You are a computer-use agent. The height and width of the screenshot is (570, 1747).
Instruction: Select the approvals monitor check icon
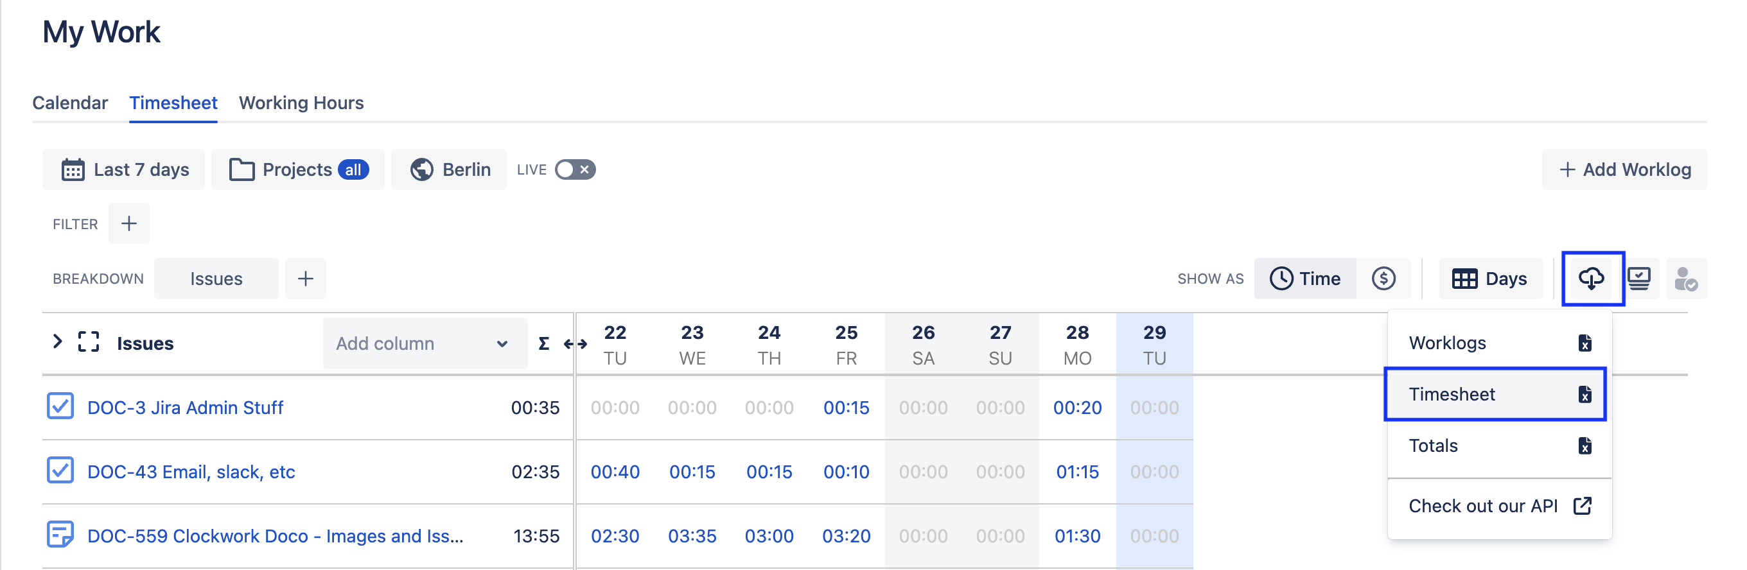[1639, 278]
